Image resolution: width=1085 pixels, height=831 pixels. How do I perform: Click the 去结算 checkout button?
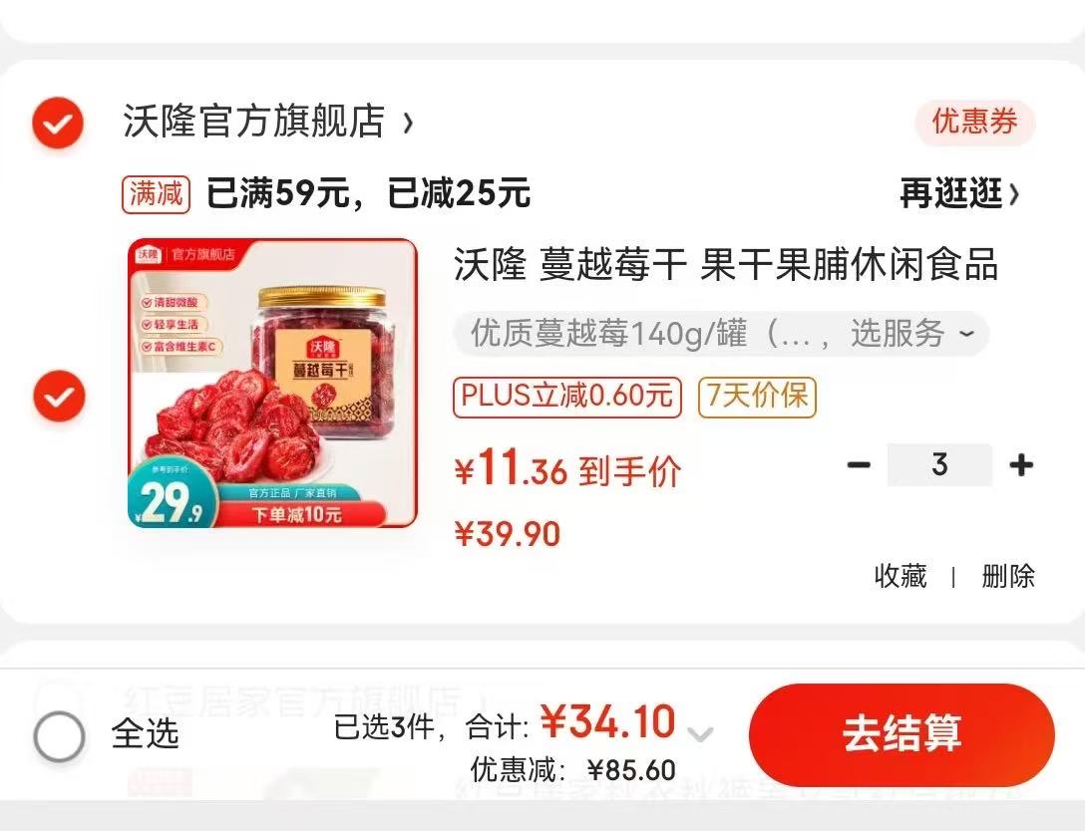902,734
